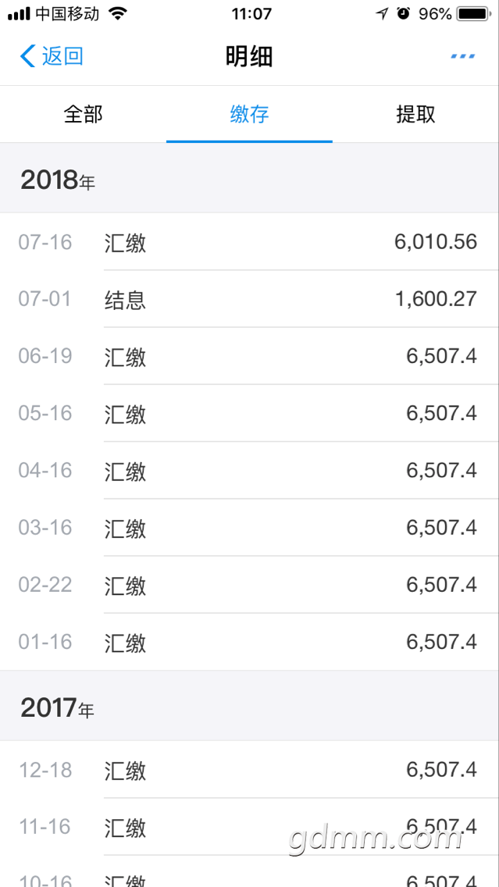Switch to the 全部 tab
Image resolution: width=499 pixels, height=887 pixels.
83,114
